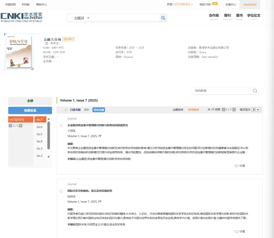Image resolution: width=274 pixels, height=238 pixels.
Task: Open the 每页显示 results-per-page dropdown
Action: click(256, 110)
